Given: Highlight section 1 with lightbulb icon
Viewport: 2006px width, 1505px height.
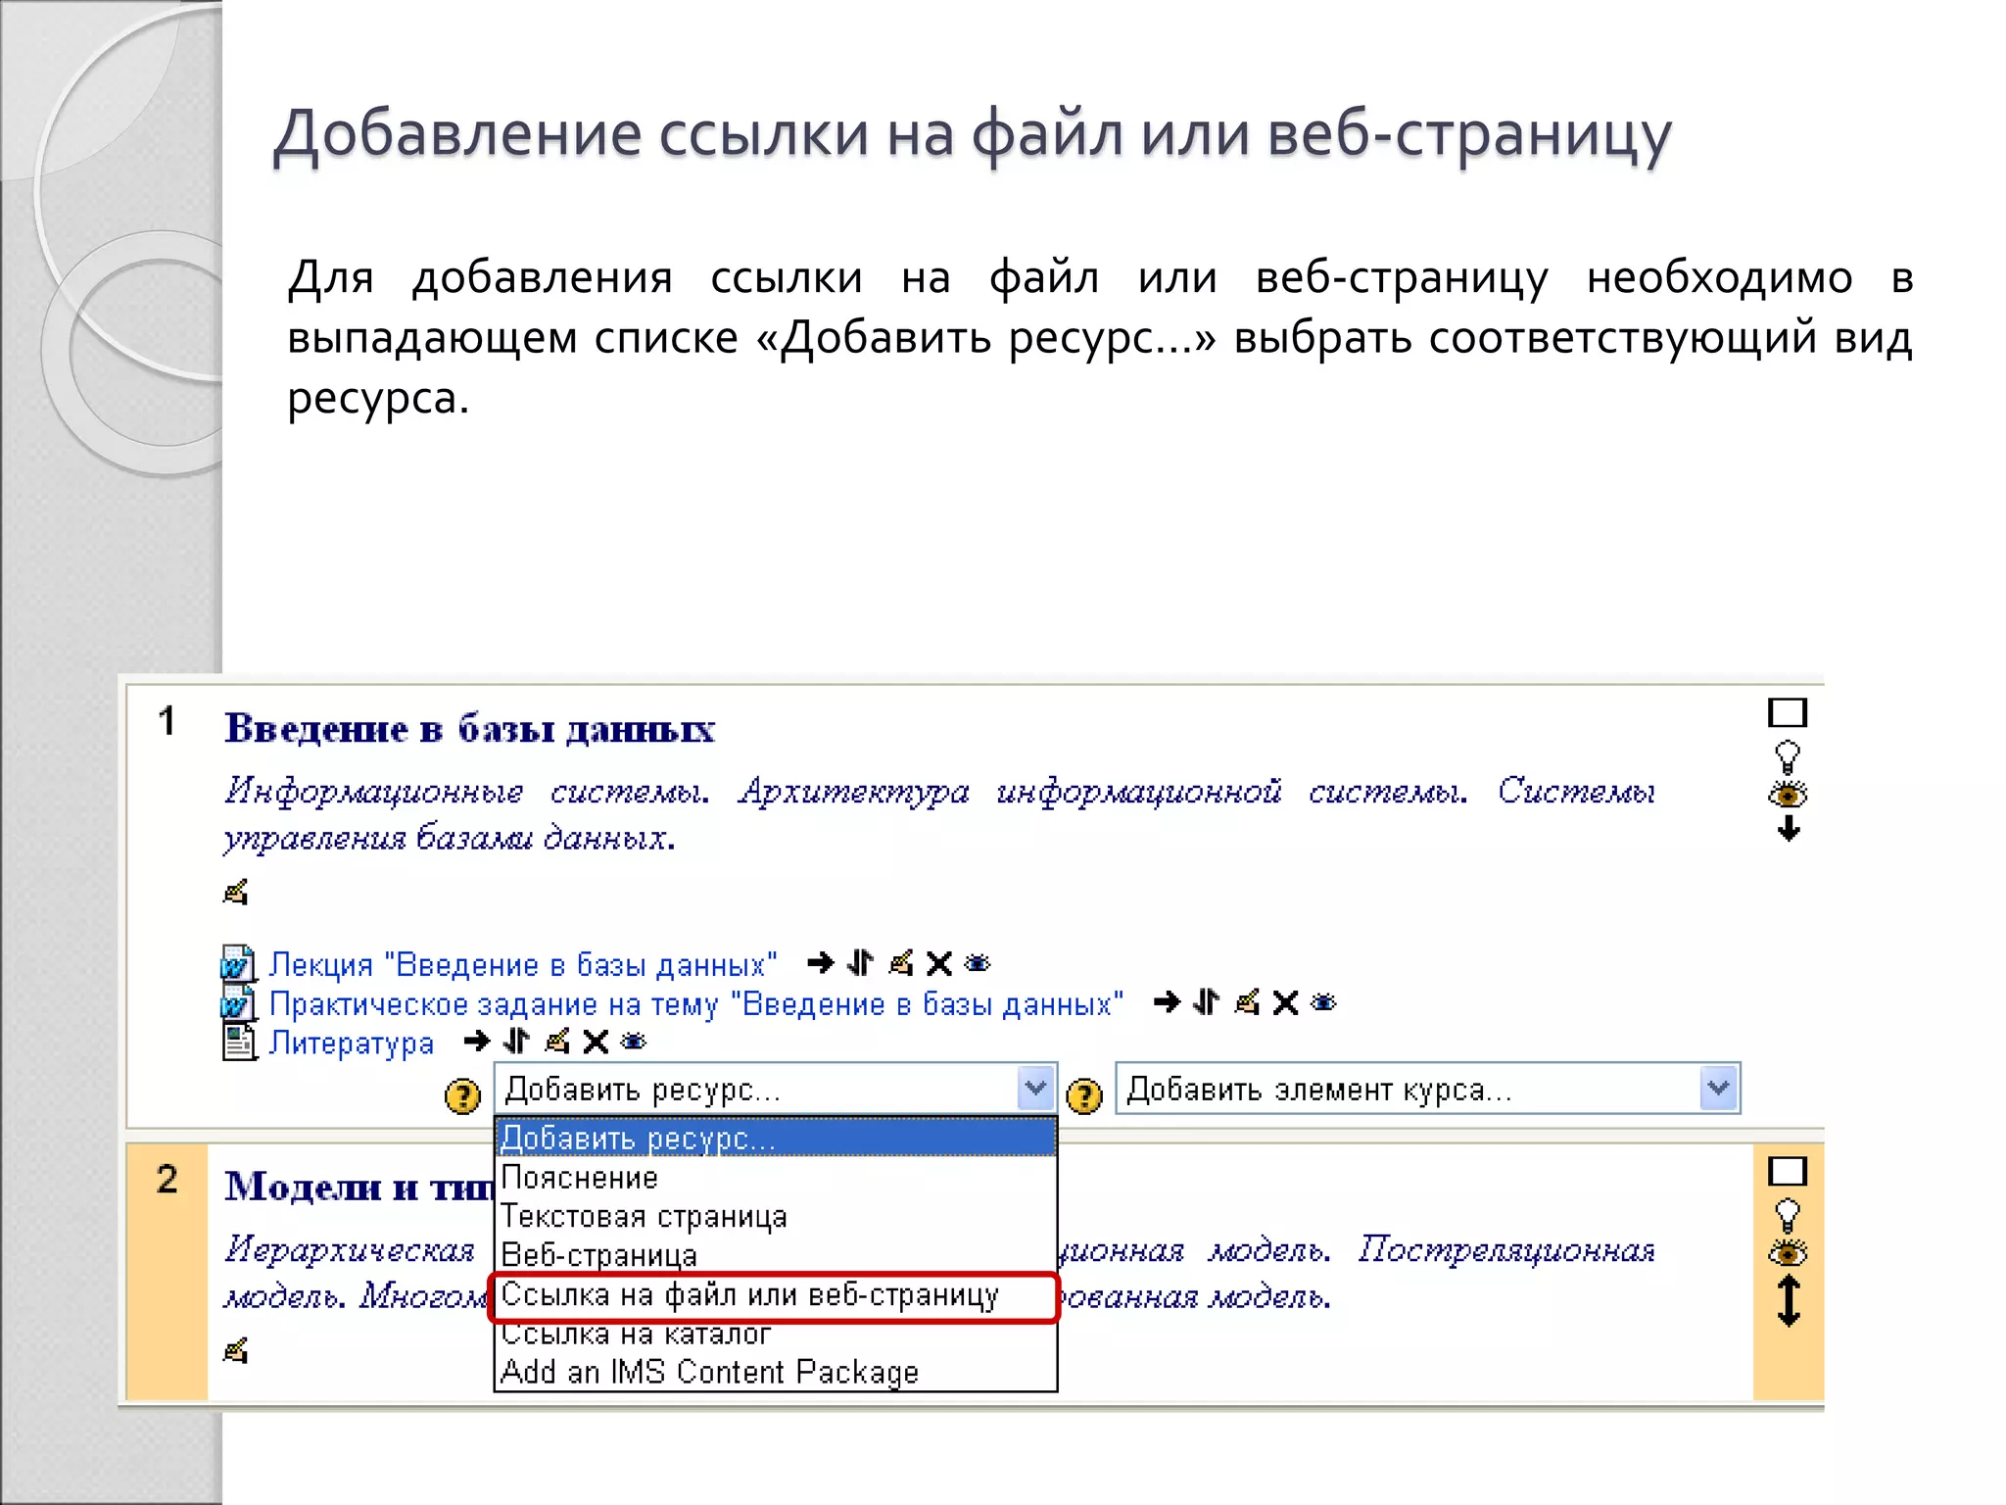Looking at the screenshot, I should [1788, 756].
